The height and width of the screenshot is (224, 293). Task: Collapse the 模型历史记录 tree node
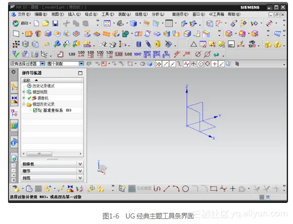click(x=24, y=104)
